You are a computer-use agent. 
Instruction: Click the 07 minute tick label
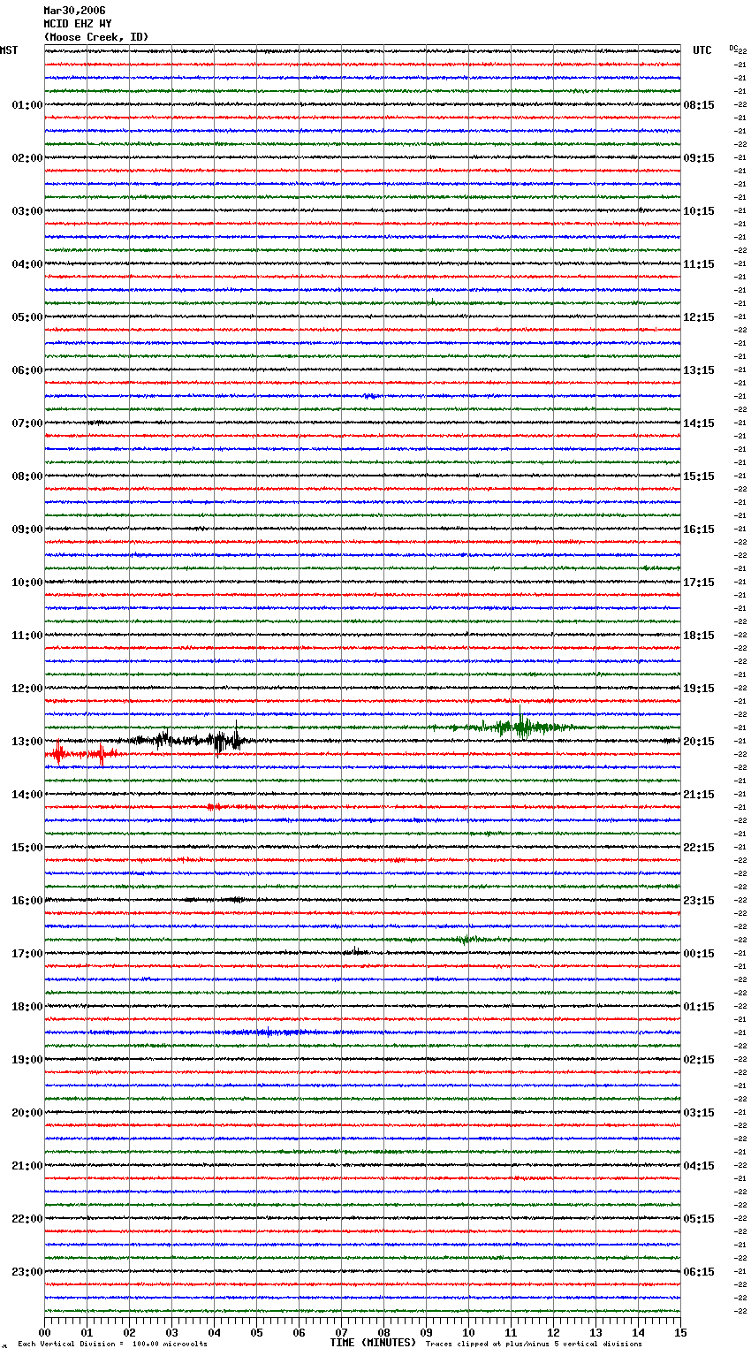pyautogui.click(x=341, y=1332)
